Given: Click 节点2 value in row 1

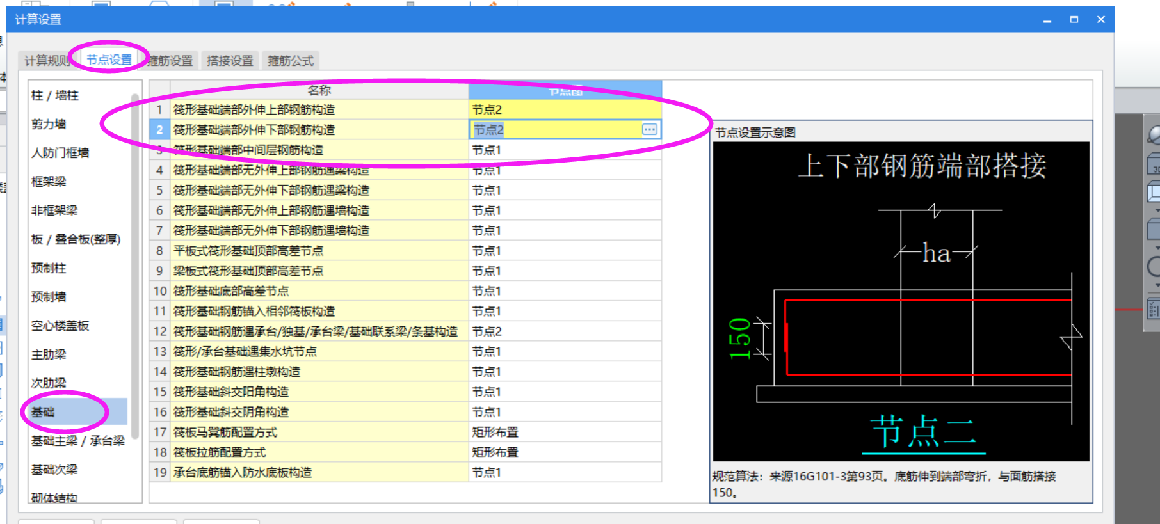Looking at the screenshot, I should click(x=565, y=109).
